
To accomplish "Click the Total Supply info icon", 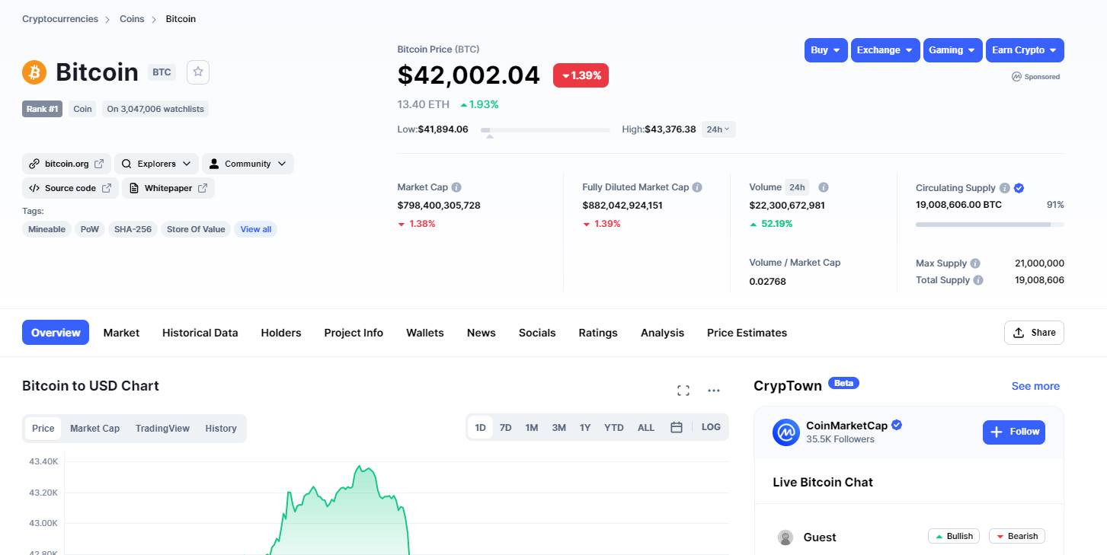I will tap(978, 280).
